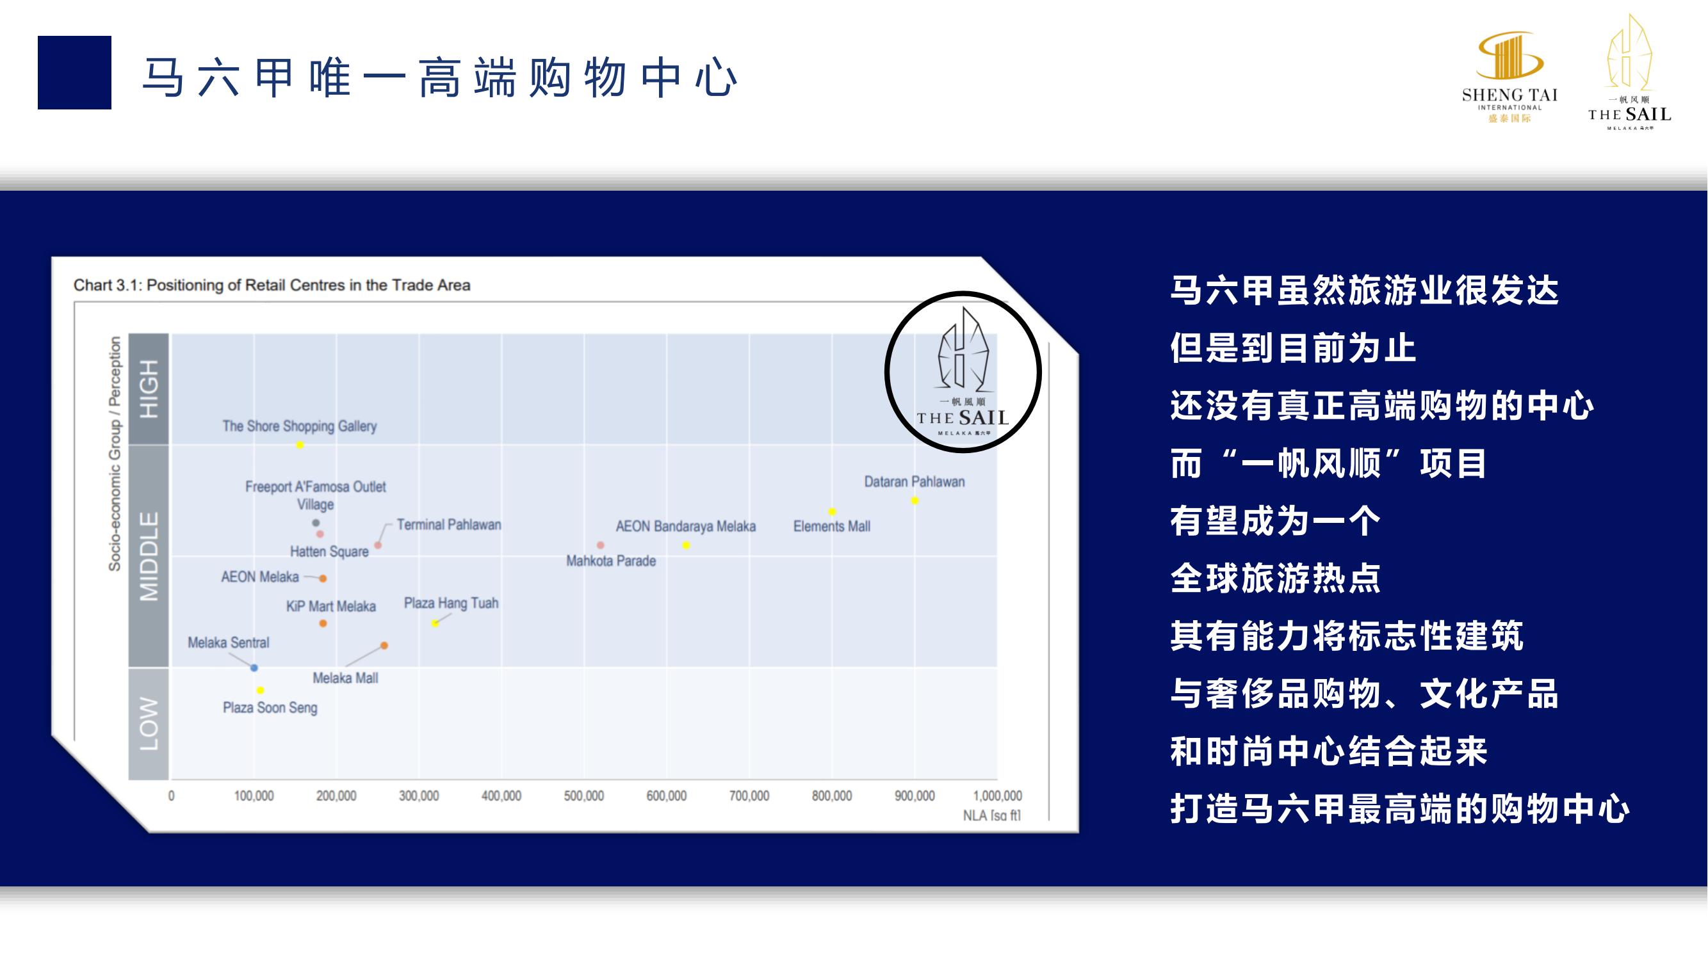Click the 'KiP Mart Melaka' label
The width and height of the screenshot is (1708, 960).
pyautogui.click(x=331, y=606)
